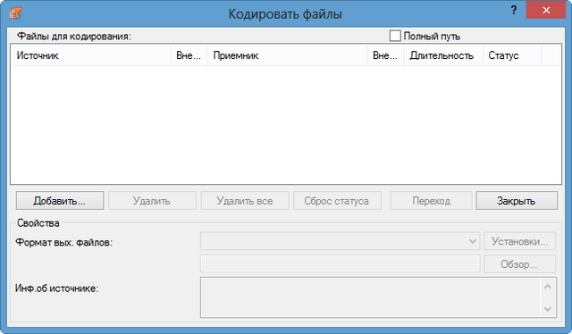This screenshot has width=572, height=334.
Task: Click the Источник column header
Action: pos(90,55)
